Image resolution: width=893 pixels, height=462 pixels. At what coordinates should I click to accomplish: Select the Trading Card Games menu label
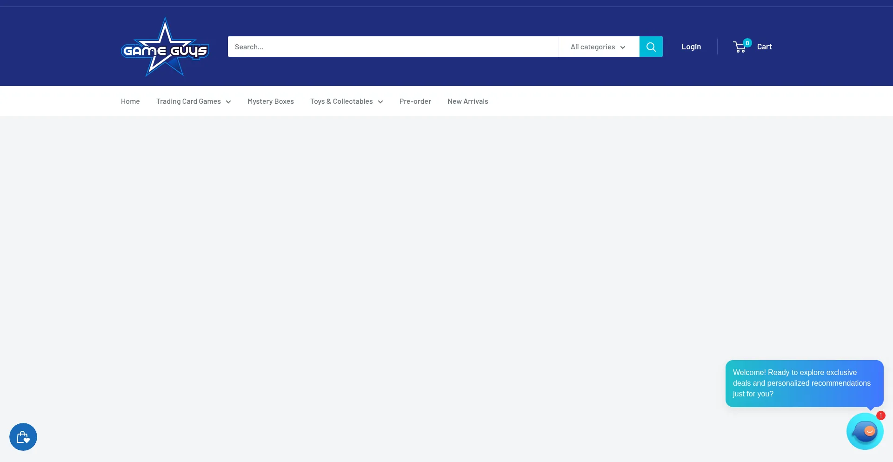tap(188, 101)
